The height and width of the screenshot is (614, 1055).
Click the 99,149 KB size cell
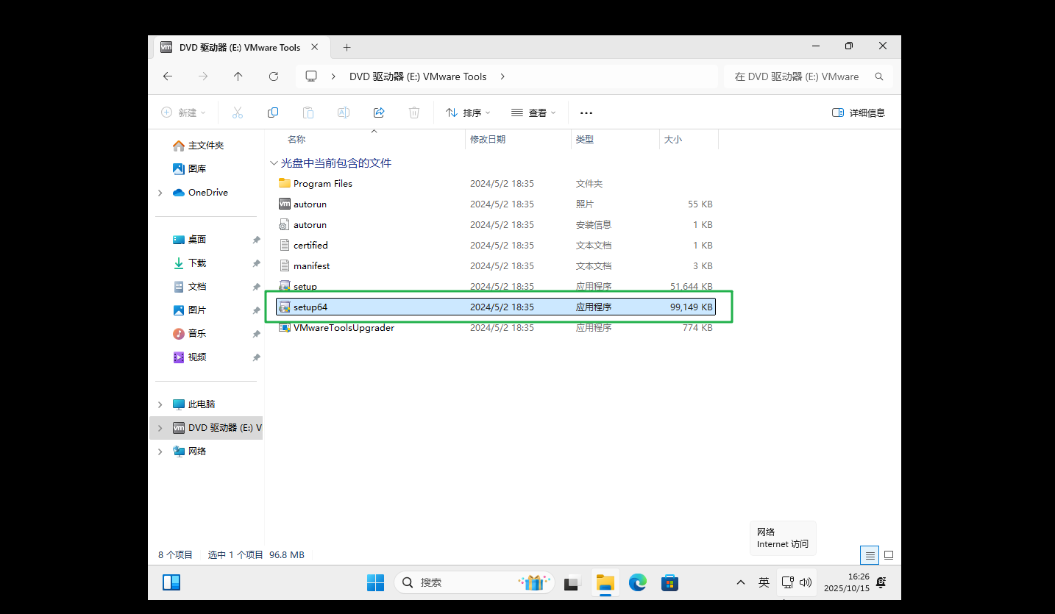(x=691, y=307)
